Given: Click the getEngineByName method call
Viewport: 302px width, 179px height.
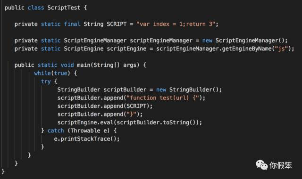Looking at the screenshot, I should pyautogui.click(x=246, y=49).
